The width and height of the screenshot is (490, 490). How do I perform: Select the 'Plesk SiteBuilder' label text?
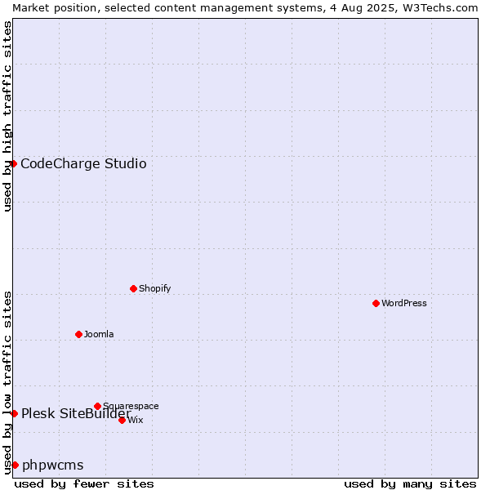click(76, 413)
